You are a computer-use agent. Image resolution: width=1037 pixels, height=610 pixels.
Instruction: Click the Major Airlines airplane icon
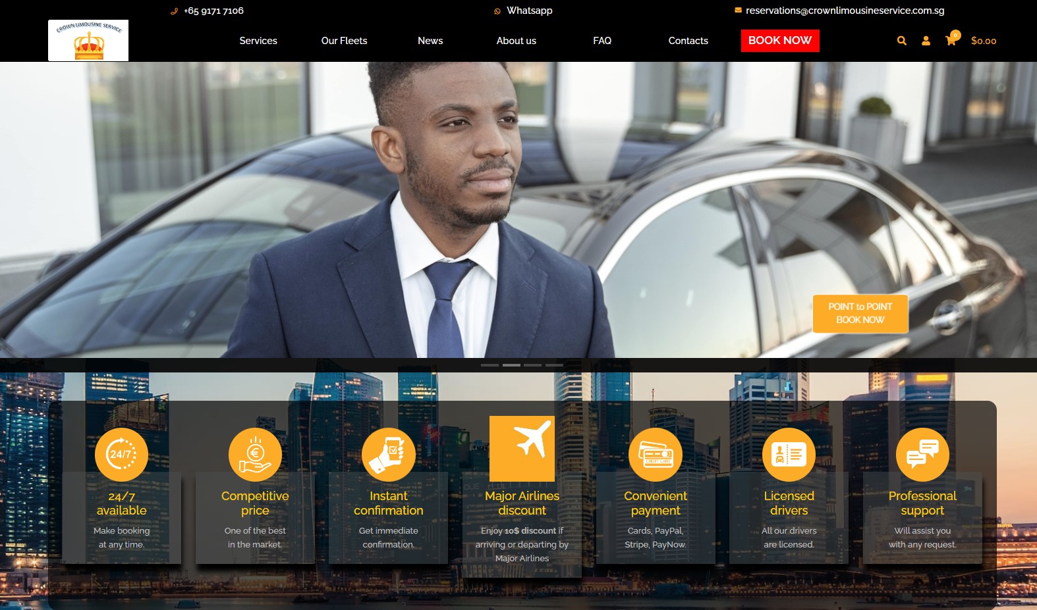pos(522,449)
